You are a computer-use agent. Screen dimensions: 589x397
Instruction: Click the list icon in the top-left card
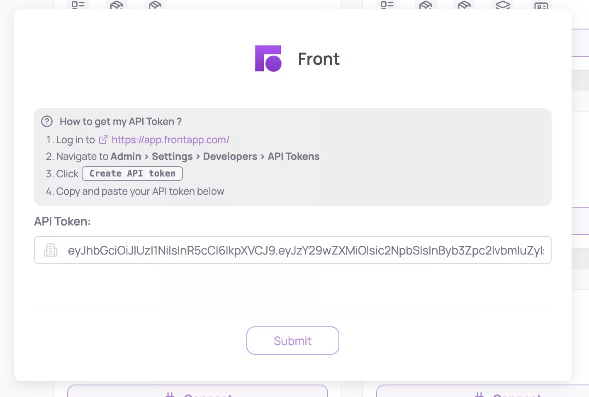78,5
